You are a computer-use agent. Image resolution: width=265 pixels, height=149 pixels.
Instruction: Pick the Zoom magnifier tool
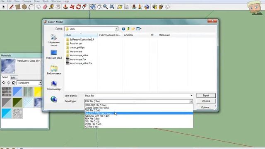[x=106, y=7]
